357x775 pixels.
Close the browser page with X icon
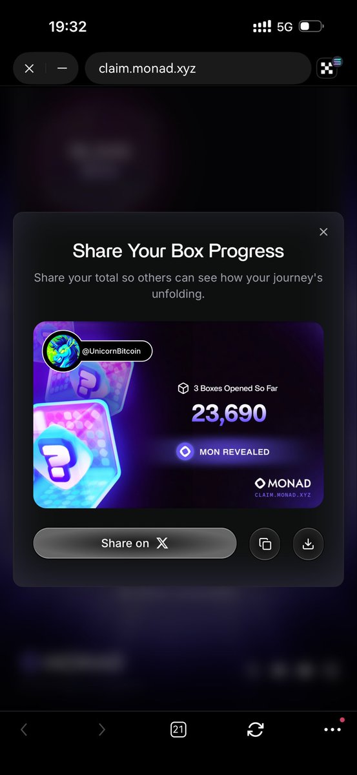(x=29, y=68)
